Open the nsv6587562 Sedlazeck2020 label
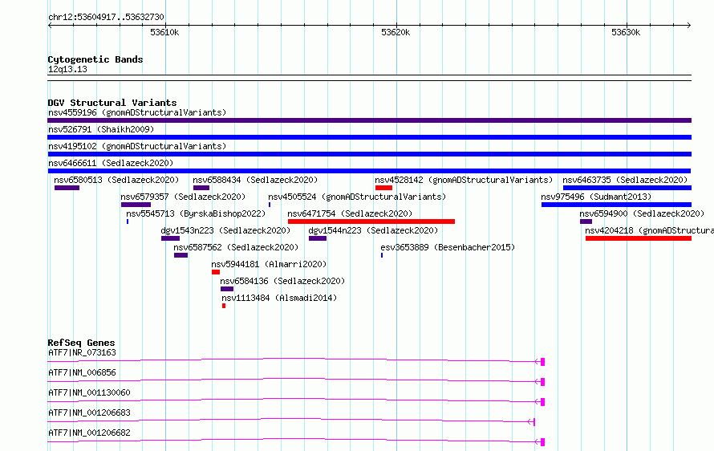The width and height of the screenshot is (714, 451). (x=236, y=247)
